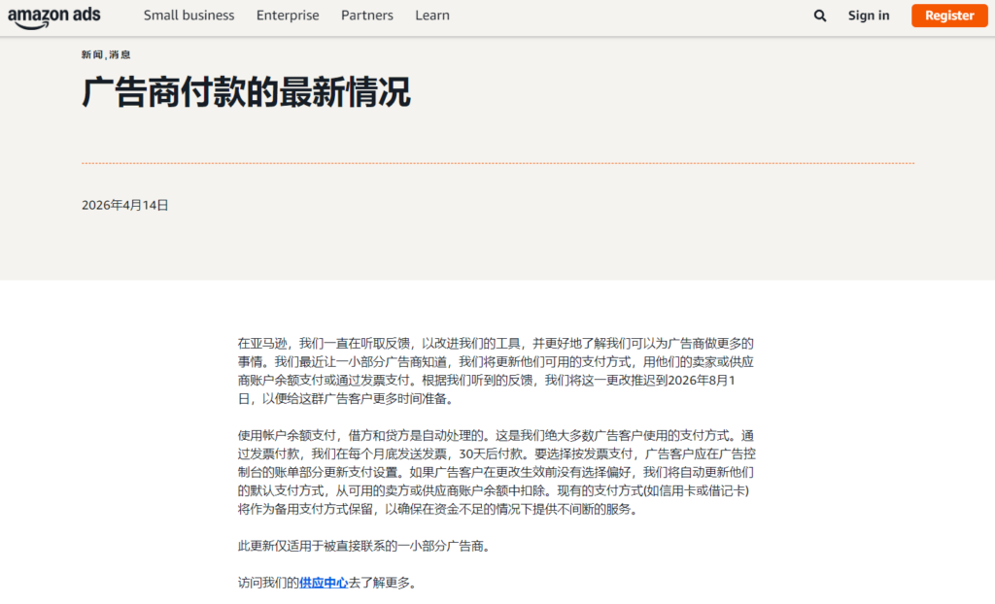This screenshot has height=604, width=995.
Task: Click the publish date 2026年4月14日
Action: point(125,205)
